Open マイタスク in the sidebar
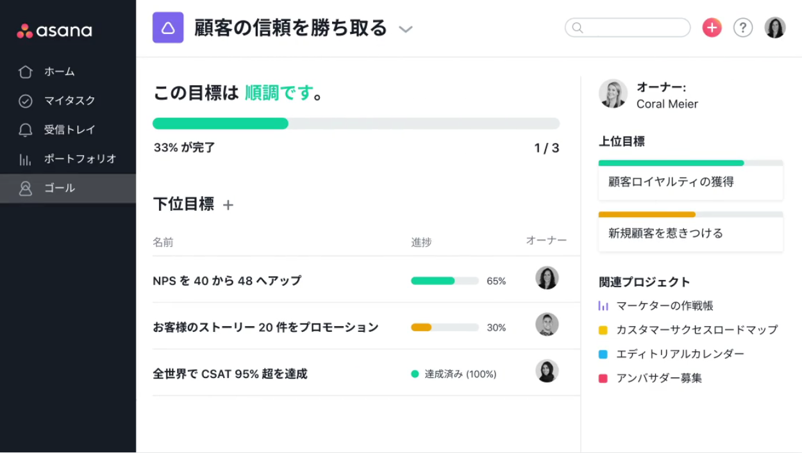Image resolution: width=802 pixels, height=453 pixels. (x=69, y=101)
